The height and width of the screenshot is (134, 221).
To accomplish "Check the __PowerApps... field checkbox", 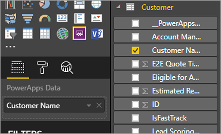I will coord(136,23).
